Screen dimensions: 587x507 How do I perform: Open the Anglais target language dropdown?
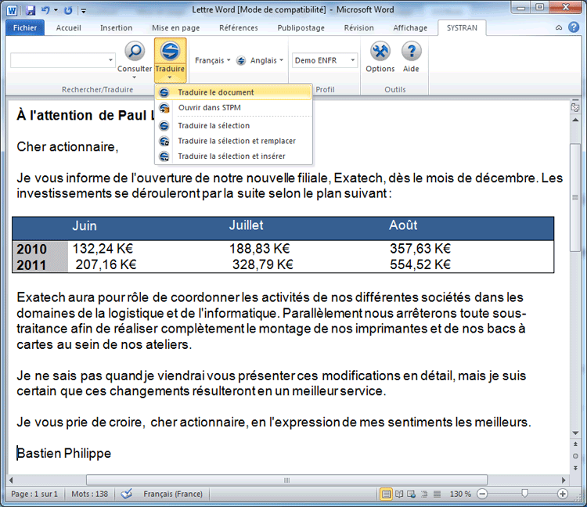(267, 60)
